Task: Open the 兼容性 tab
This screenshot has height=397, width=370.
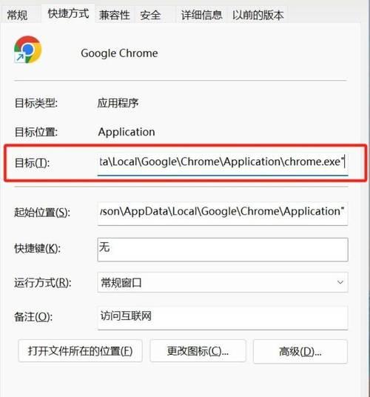Action: pyautogui.click(x=114, y=15)
